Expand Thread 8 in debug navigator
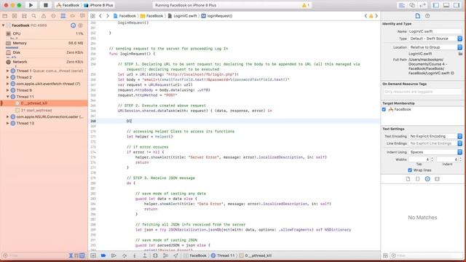Screen dimensions: 466x262 7,90
